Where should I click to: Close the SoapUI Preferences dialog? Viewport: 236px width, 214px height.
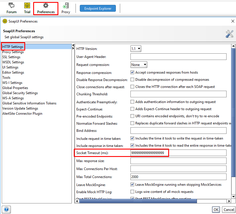tap(233, 21)
